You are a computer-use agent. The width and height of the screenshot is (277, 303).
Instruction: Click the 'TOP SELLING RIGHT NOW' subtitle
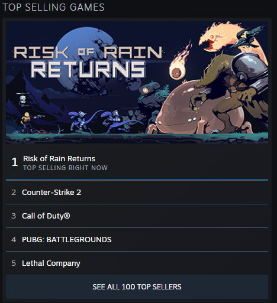point(65,168)
